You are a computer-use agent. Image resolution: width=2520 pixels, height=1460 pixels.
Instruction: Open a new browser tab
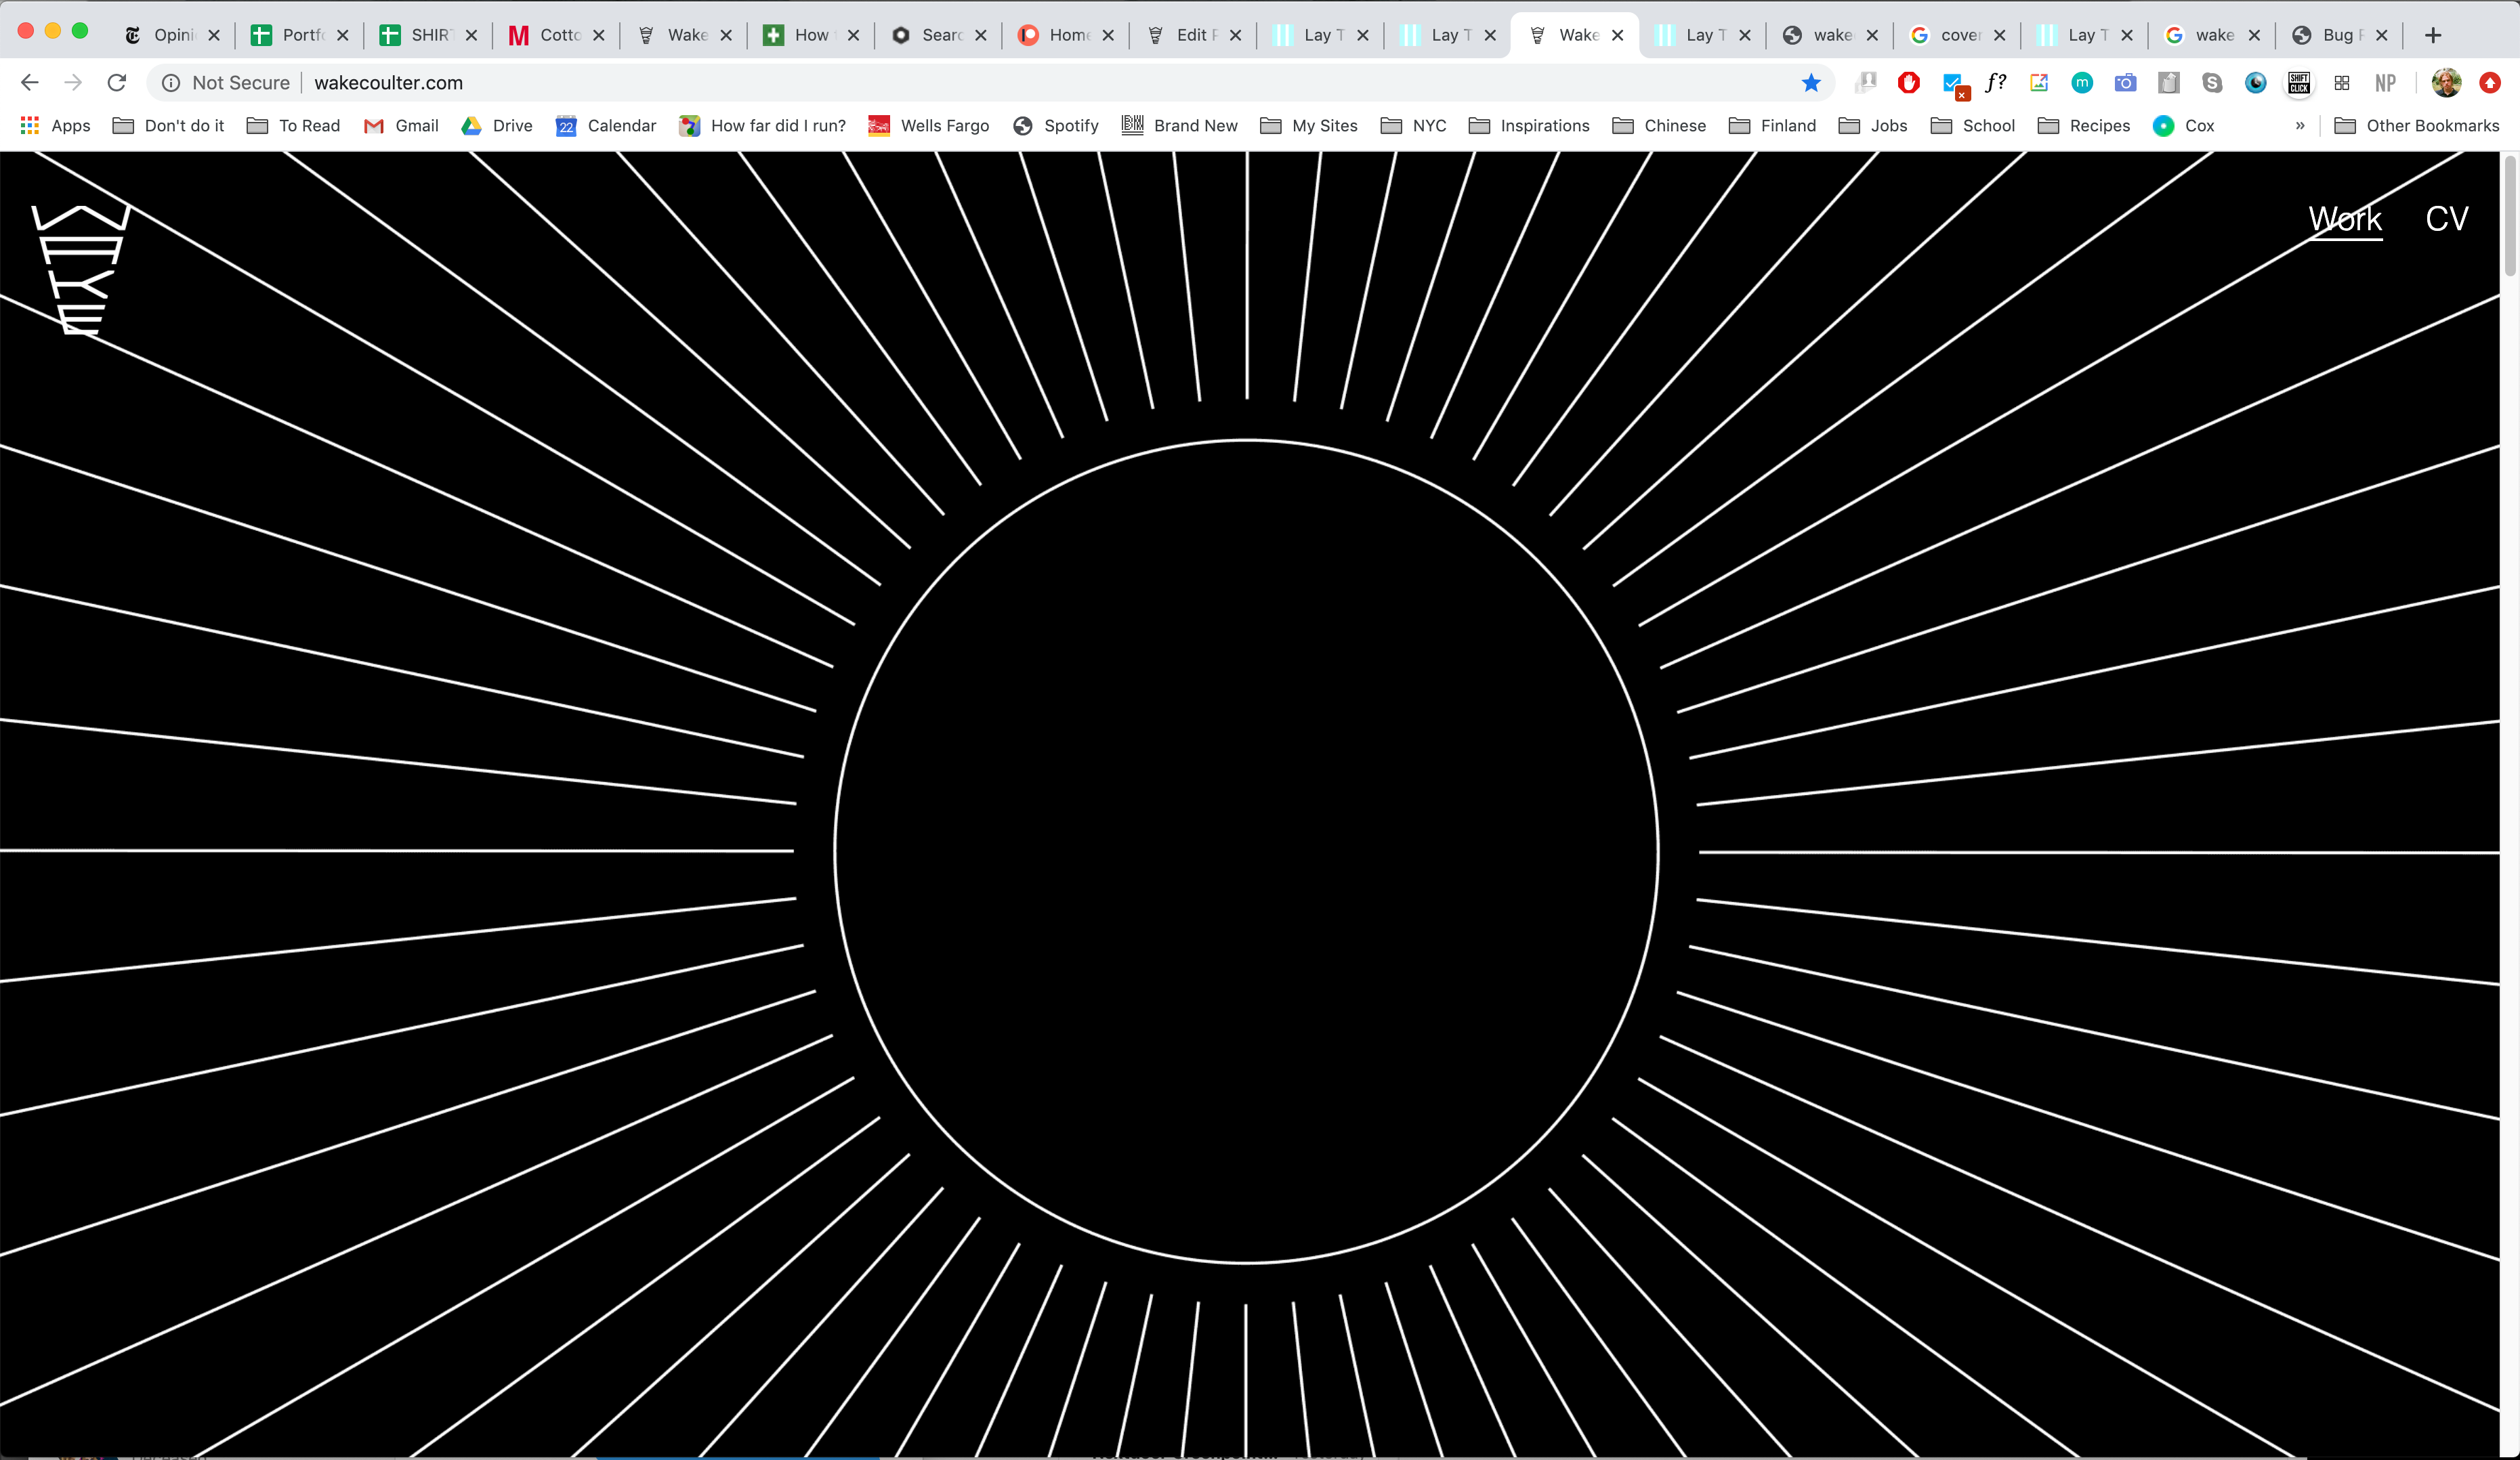click(2433, 35)
